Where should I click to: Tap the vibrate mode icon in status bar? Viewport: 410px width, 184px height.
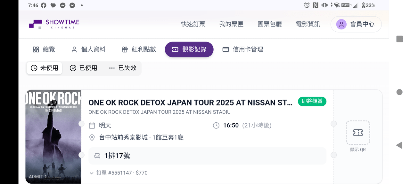coord(324,5)
